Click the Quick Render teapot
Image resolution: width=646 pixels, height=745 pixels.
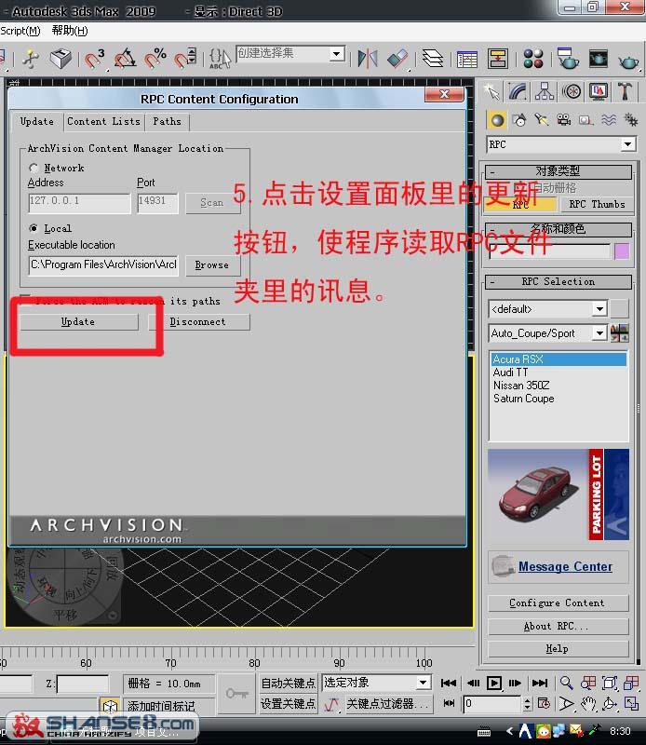pyautogui.click(x=628, y=61)
